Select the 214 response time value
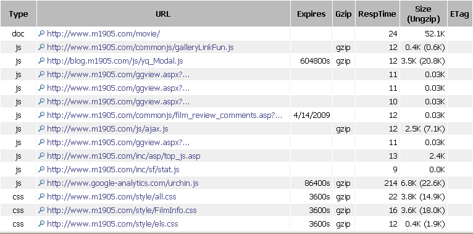Image resolution: width=473 pixels, height=234 pixels. pos(391,183)
